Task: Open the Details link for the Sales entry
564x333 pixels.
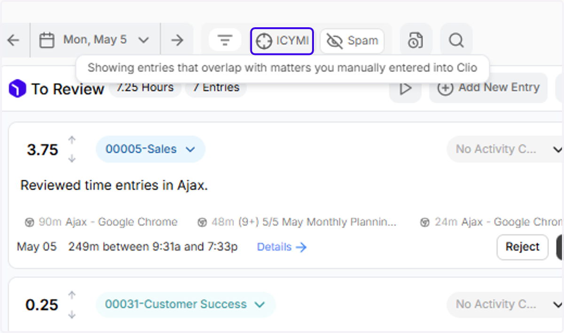Action: (x=282, y=247)
